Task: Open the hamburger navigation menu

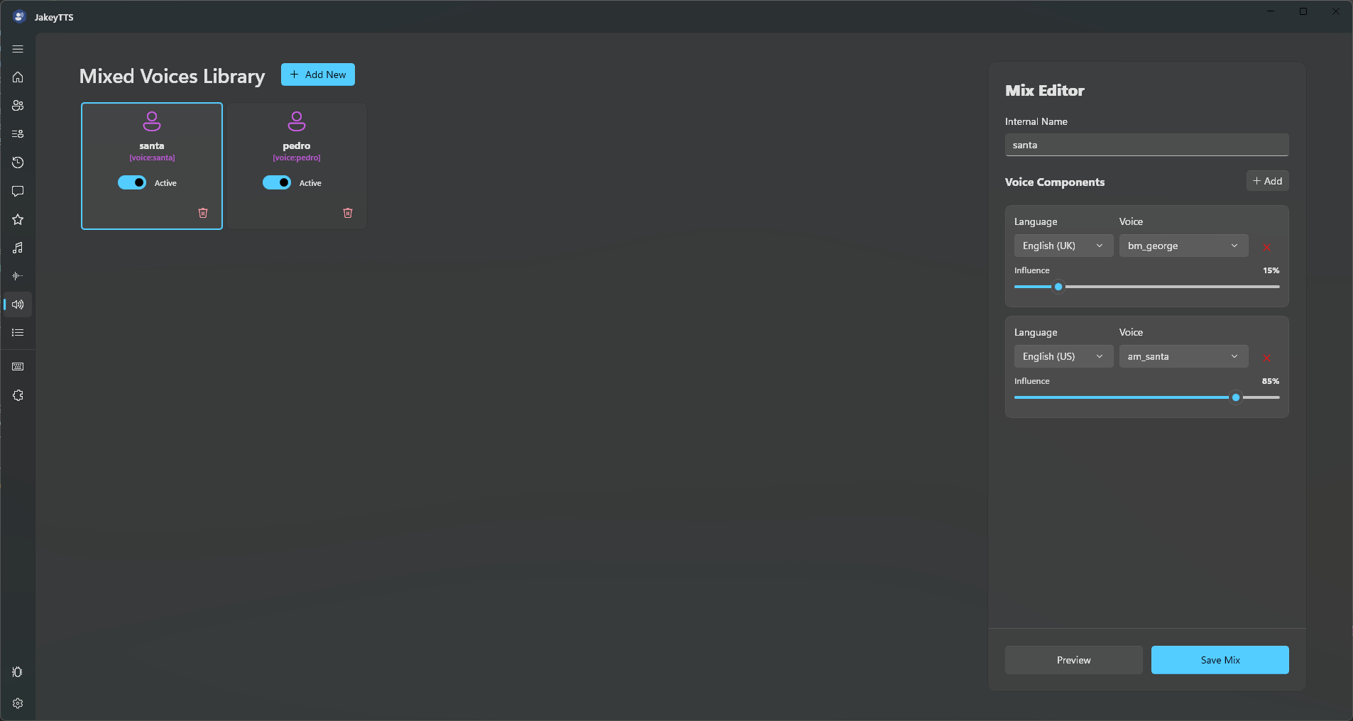Action: 18,49
